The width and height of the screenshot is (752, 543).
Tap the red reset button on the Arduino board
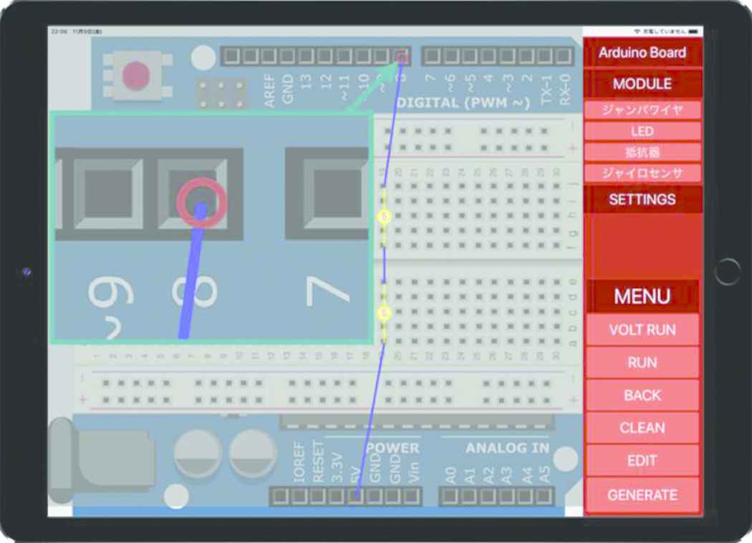pos(136,76)
